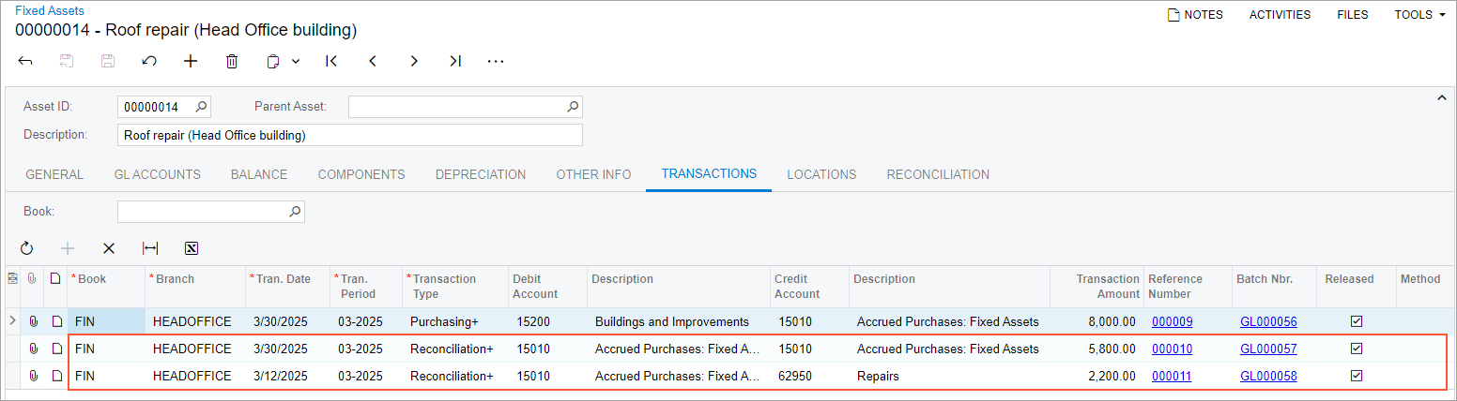The image size is (1457, 401).
Task: Collapse the asset summary panel
Action: [1442, 97]
